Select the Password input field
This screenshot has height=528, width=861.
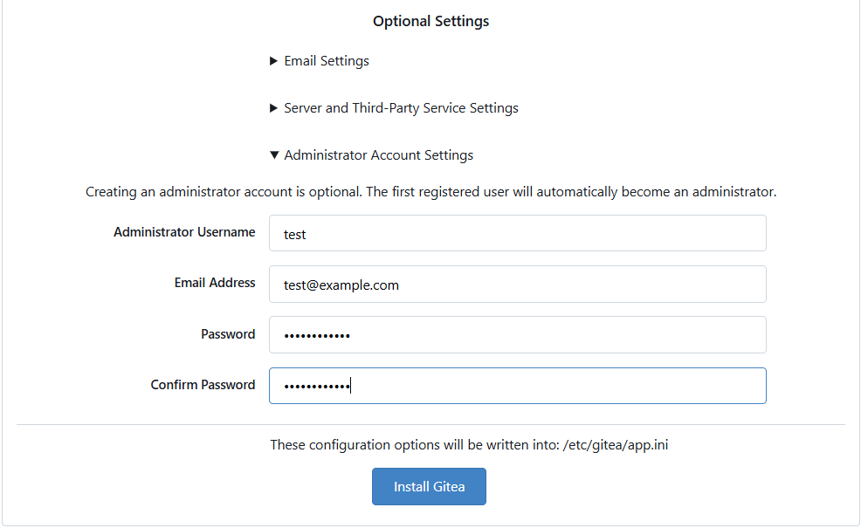517,335
